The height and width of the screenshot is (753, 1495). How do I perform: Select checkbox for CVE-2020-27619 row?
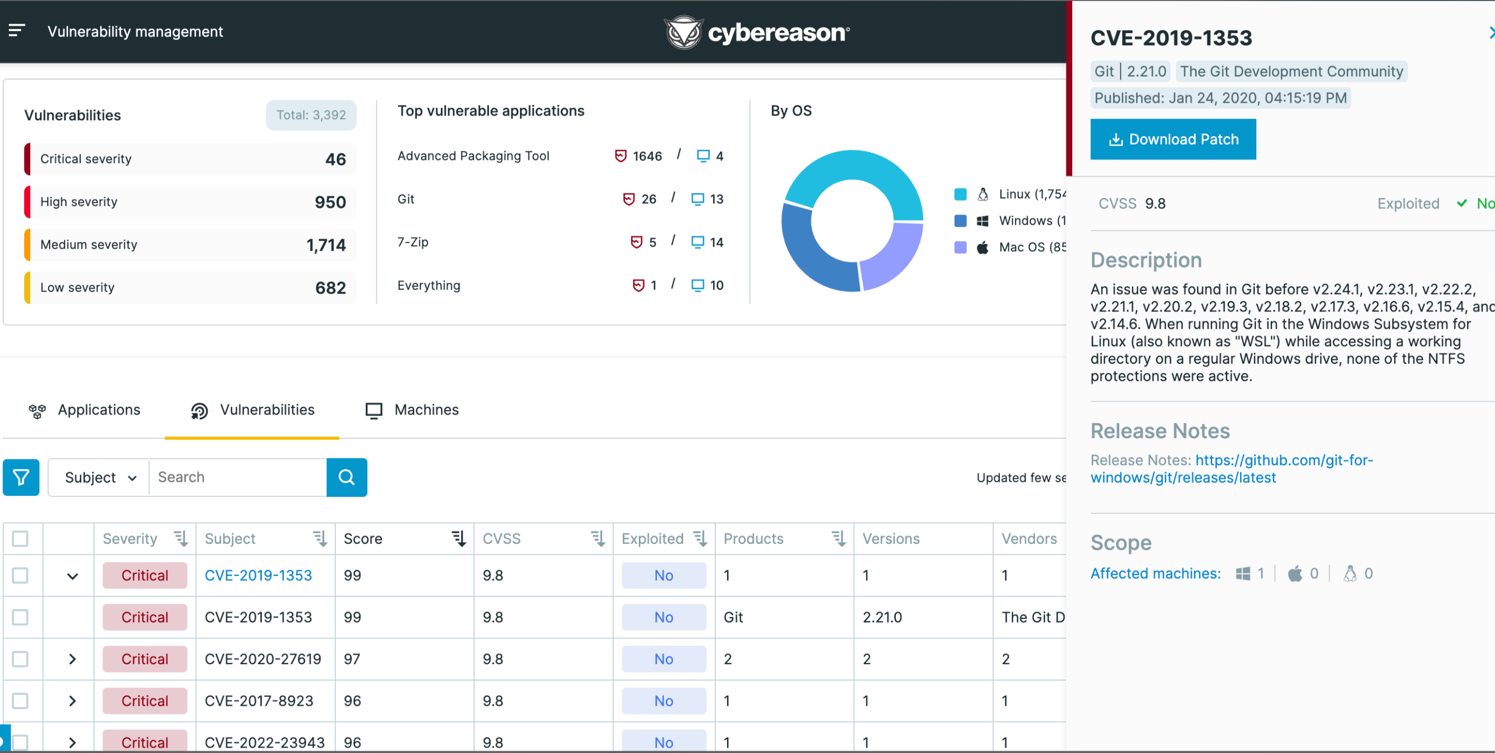pyautogui.click(x=20, y=659)
